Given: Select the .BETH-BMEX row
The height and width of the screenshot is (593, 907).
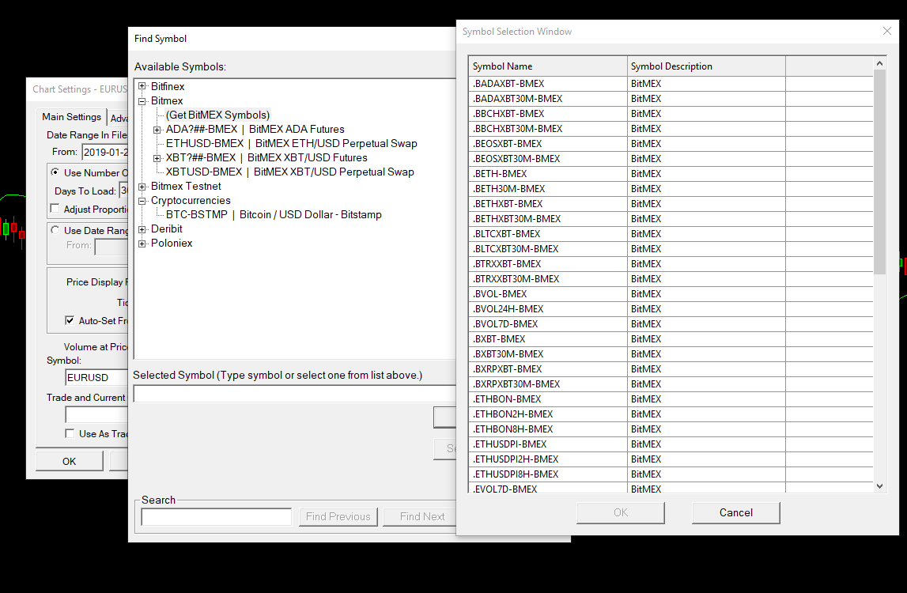Looking at the screenshot, I should (x=671, y=174).
